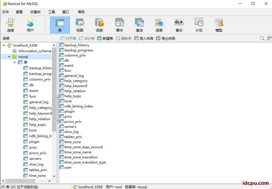Open the Function (函数) toolbar icon
This screenshot has height=189, width=272.
(100, 25)
